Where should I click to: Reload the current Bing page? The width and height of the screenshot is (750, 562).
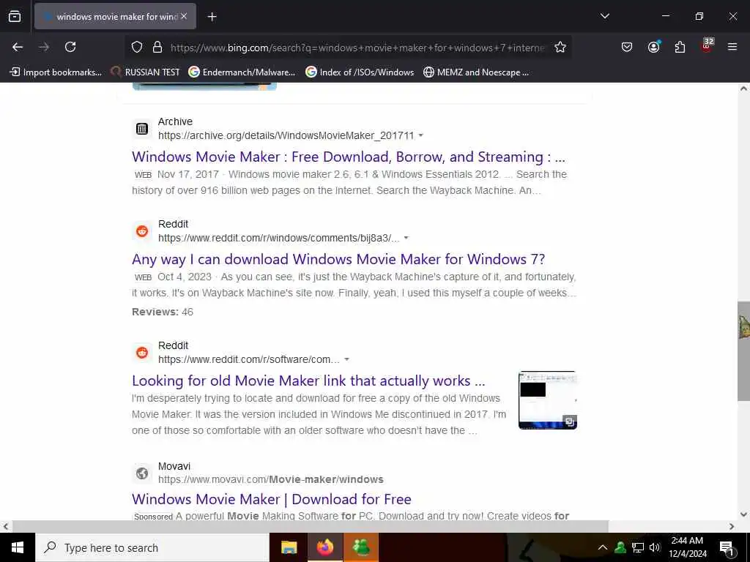70,47
